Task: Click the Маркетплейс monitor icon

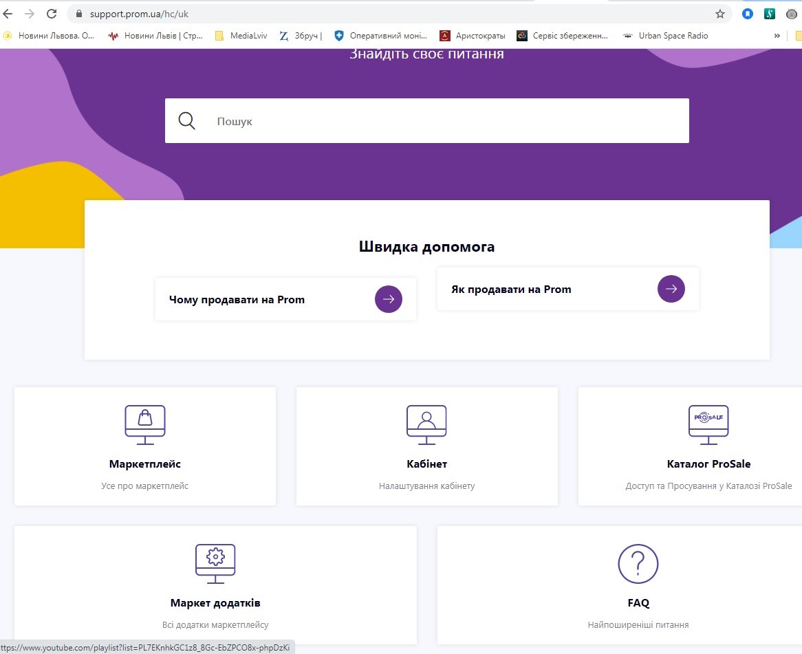Action: [144, 424]
